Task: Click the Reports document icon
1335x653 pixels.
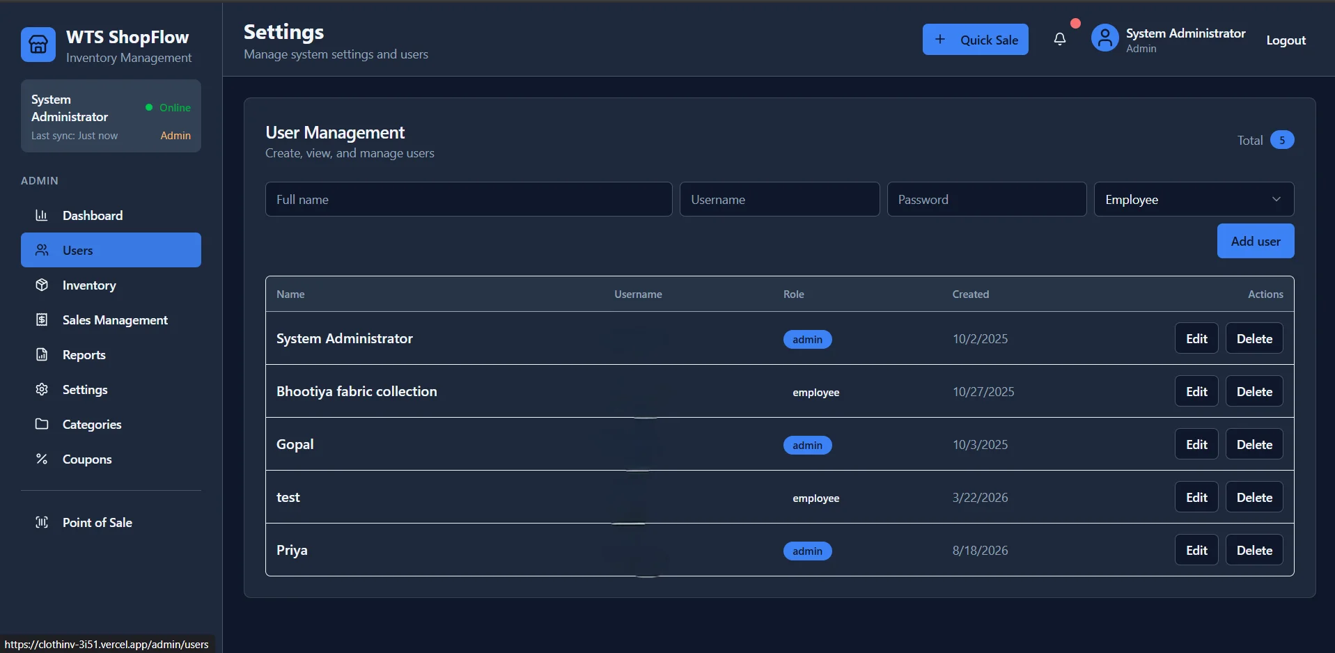Action: click(42, 354)
